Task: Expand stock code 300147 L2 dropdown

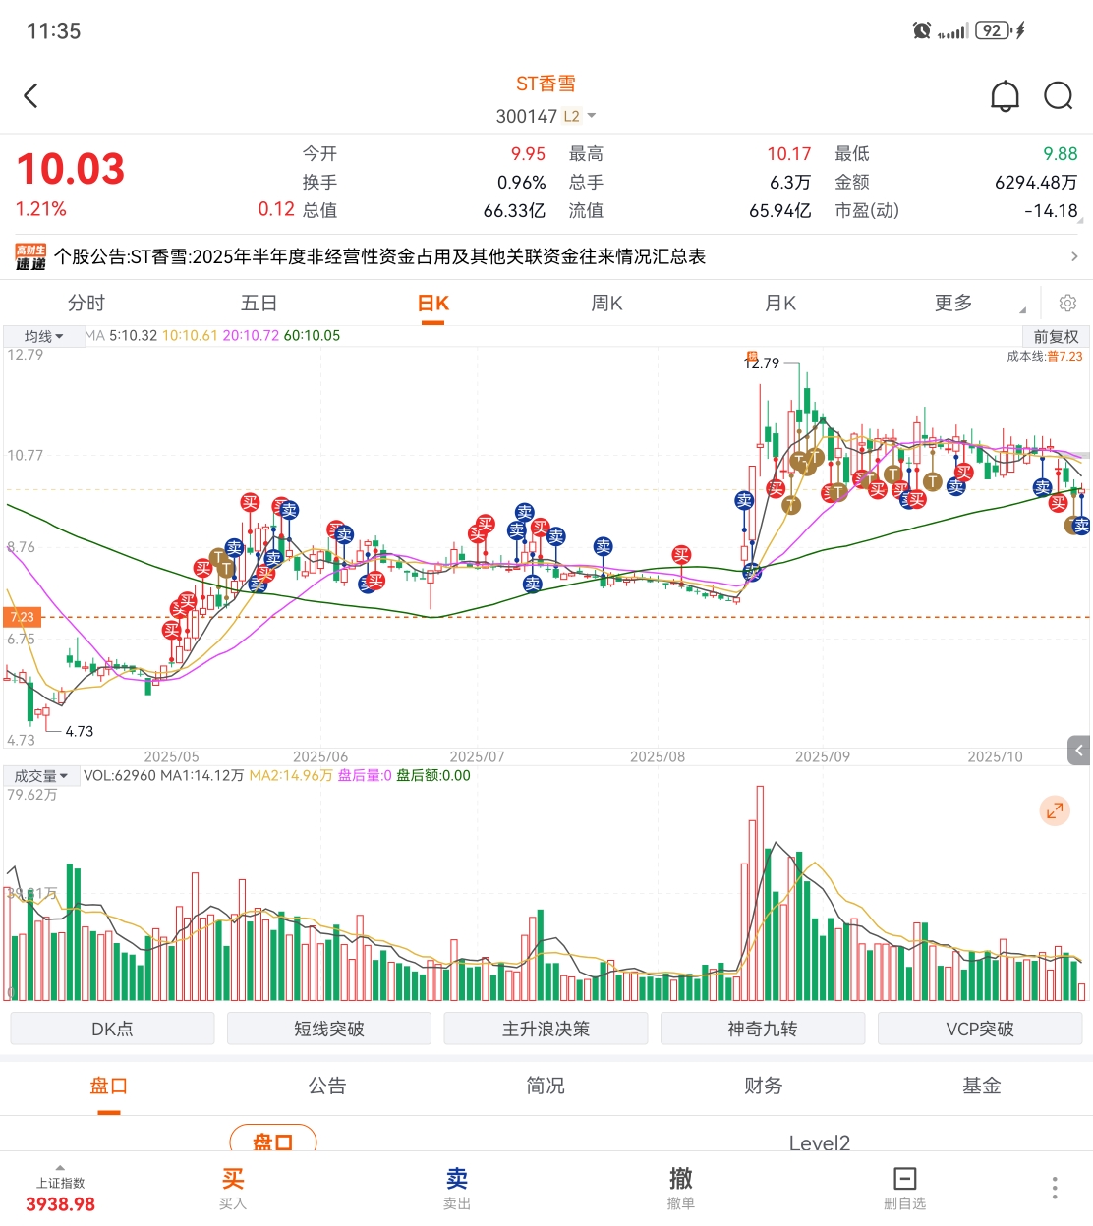Action: click(x=546, y=116)
